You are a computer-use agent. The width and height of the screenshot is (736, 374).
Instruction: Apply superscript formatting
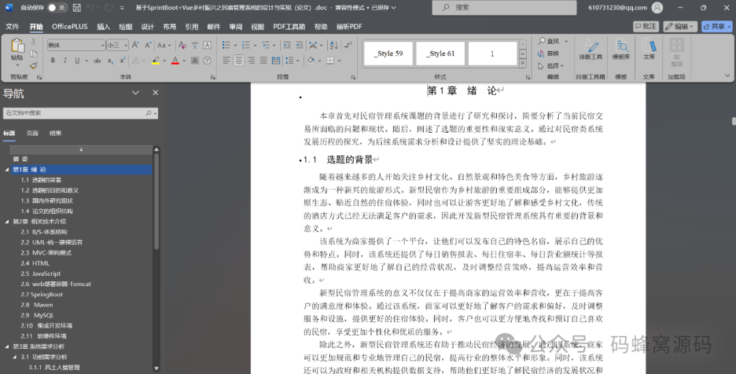(122, 61)
